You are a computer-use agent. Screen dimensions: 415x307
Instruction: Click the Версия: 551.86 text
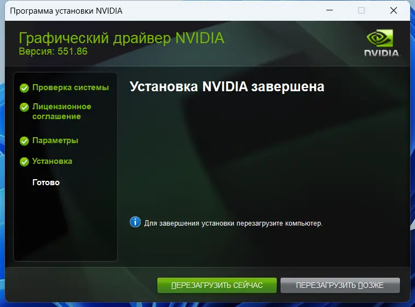point(53,51)
